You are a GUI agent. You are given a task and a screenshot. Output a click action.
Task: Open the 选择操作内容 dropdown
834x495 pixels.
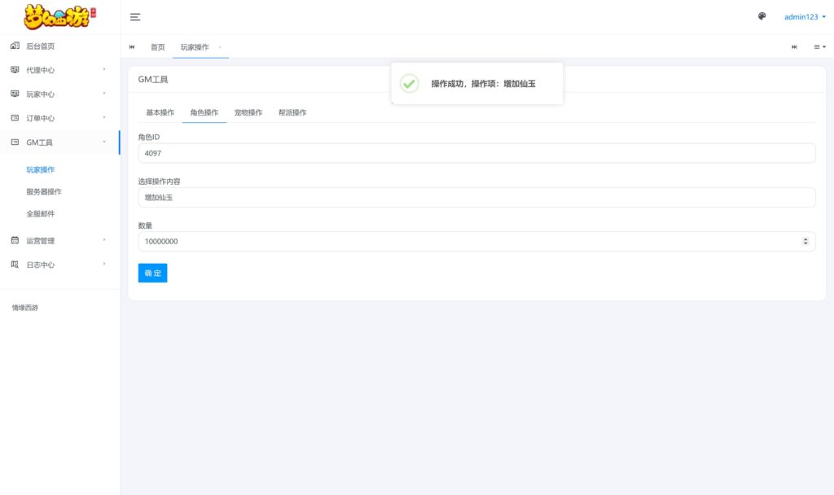pos(476,197)
